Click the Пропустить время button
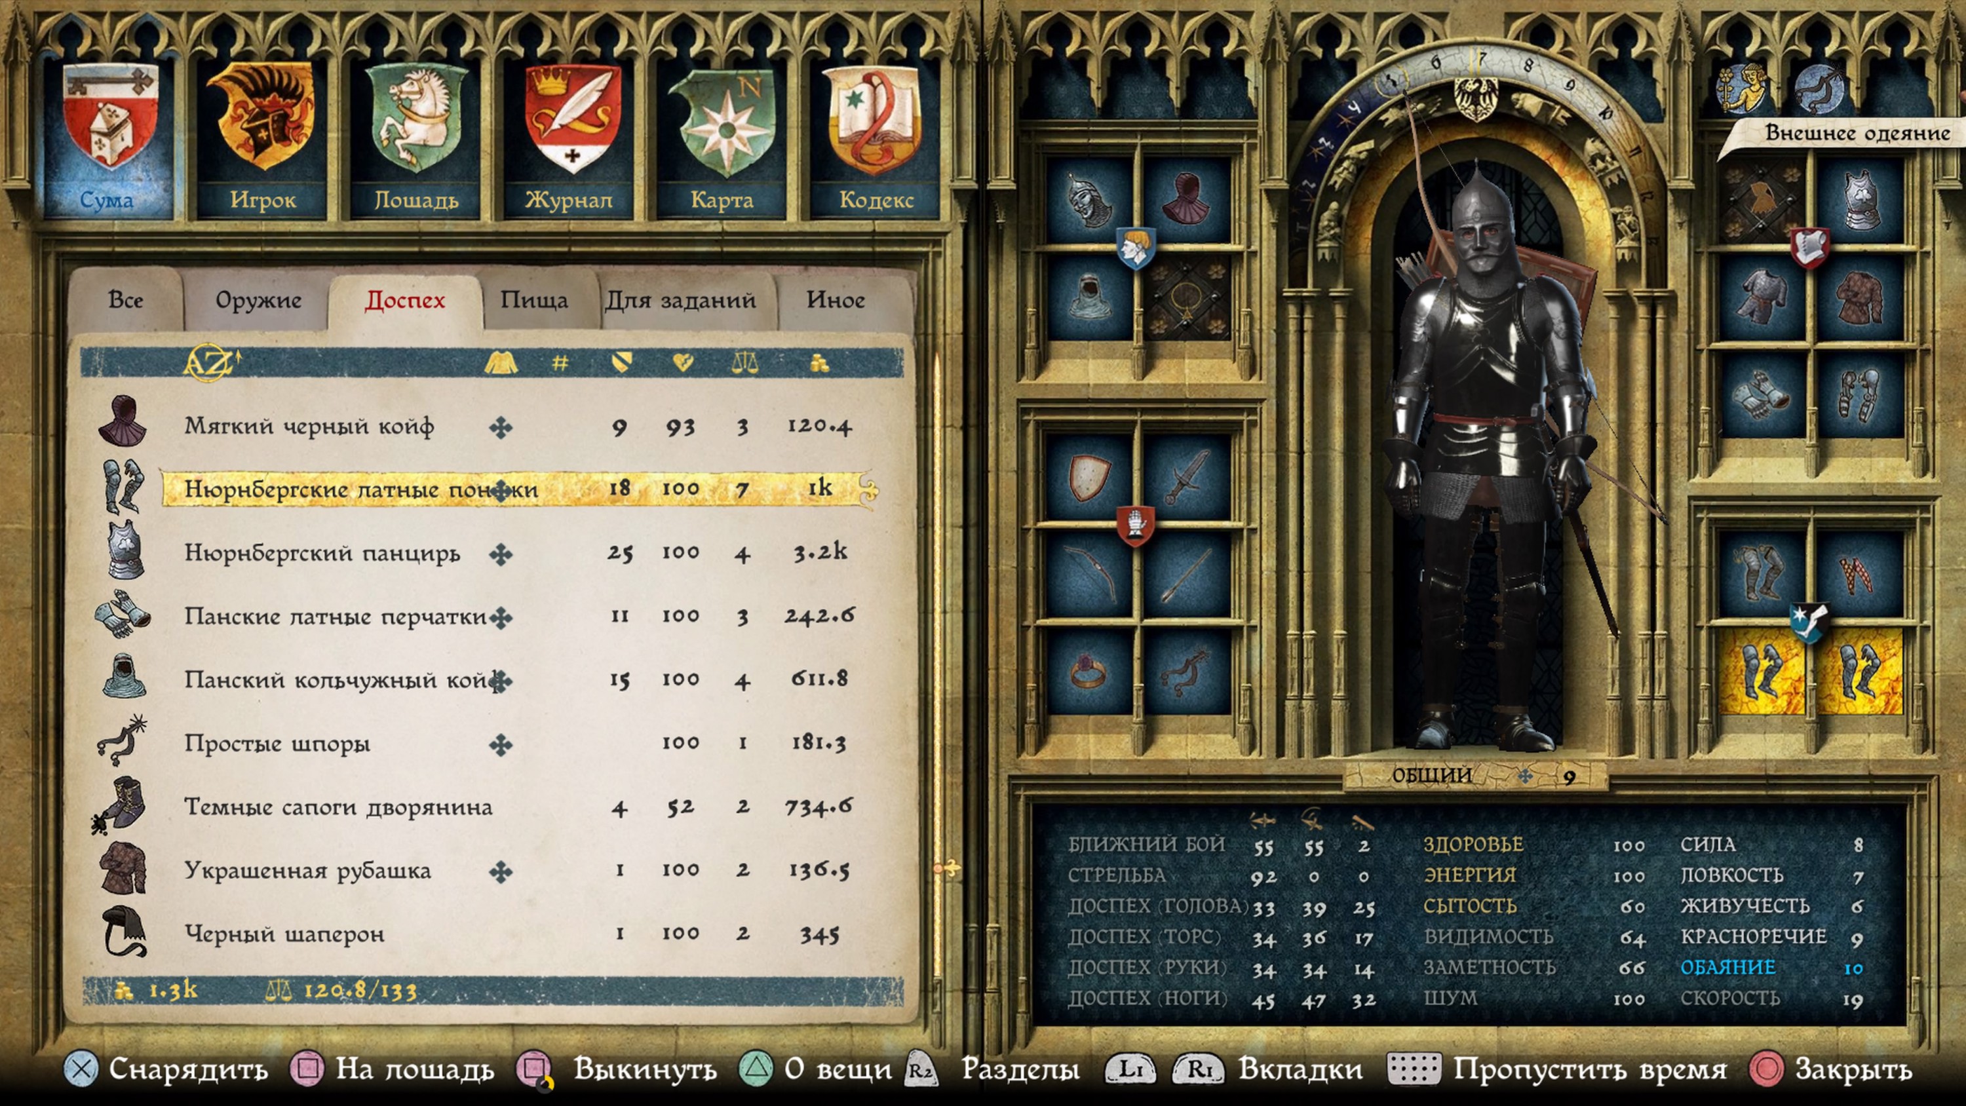 1557,1069
